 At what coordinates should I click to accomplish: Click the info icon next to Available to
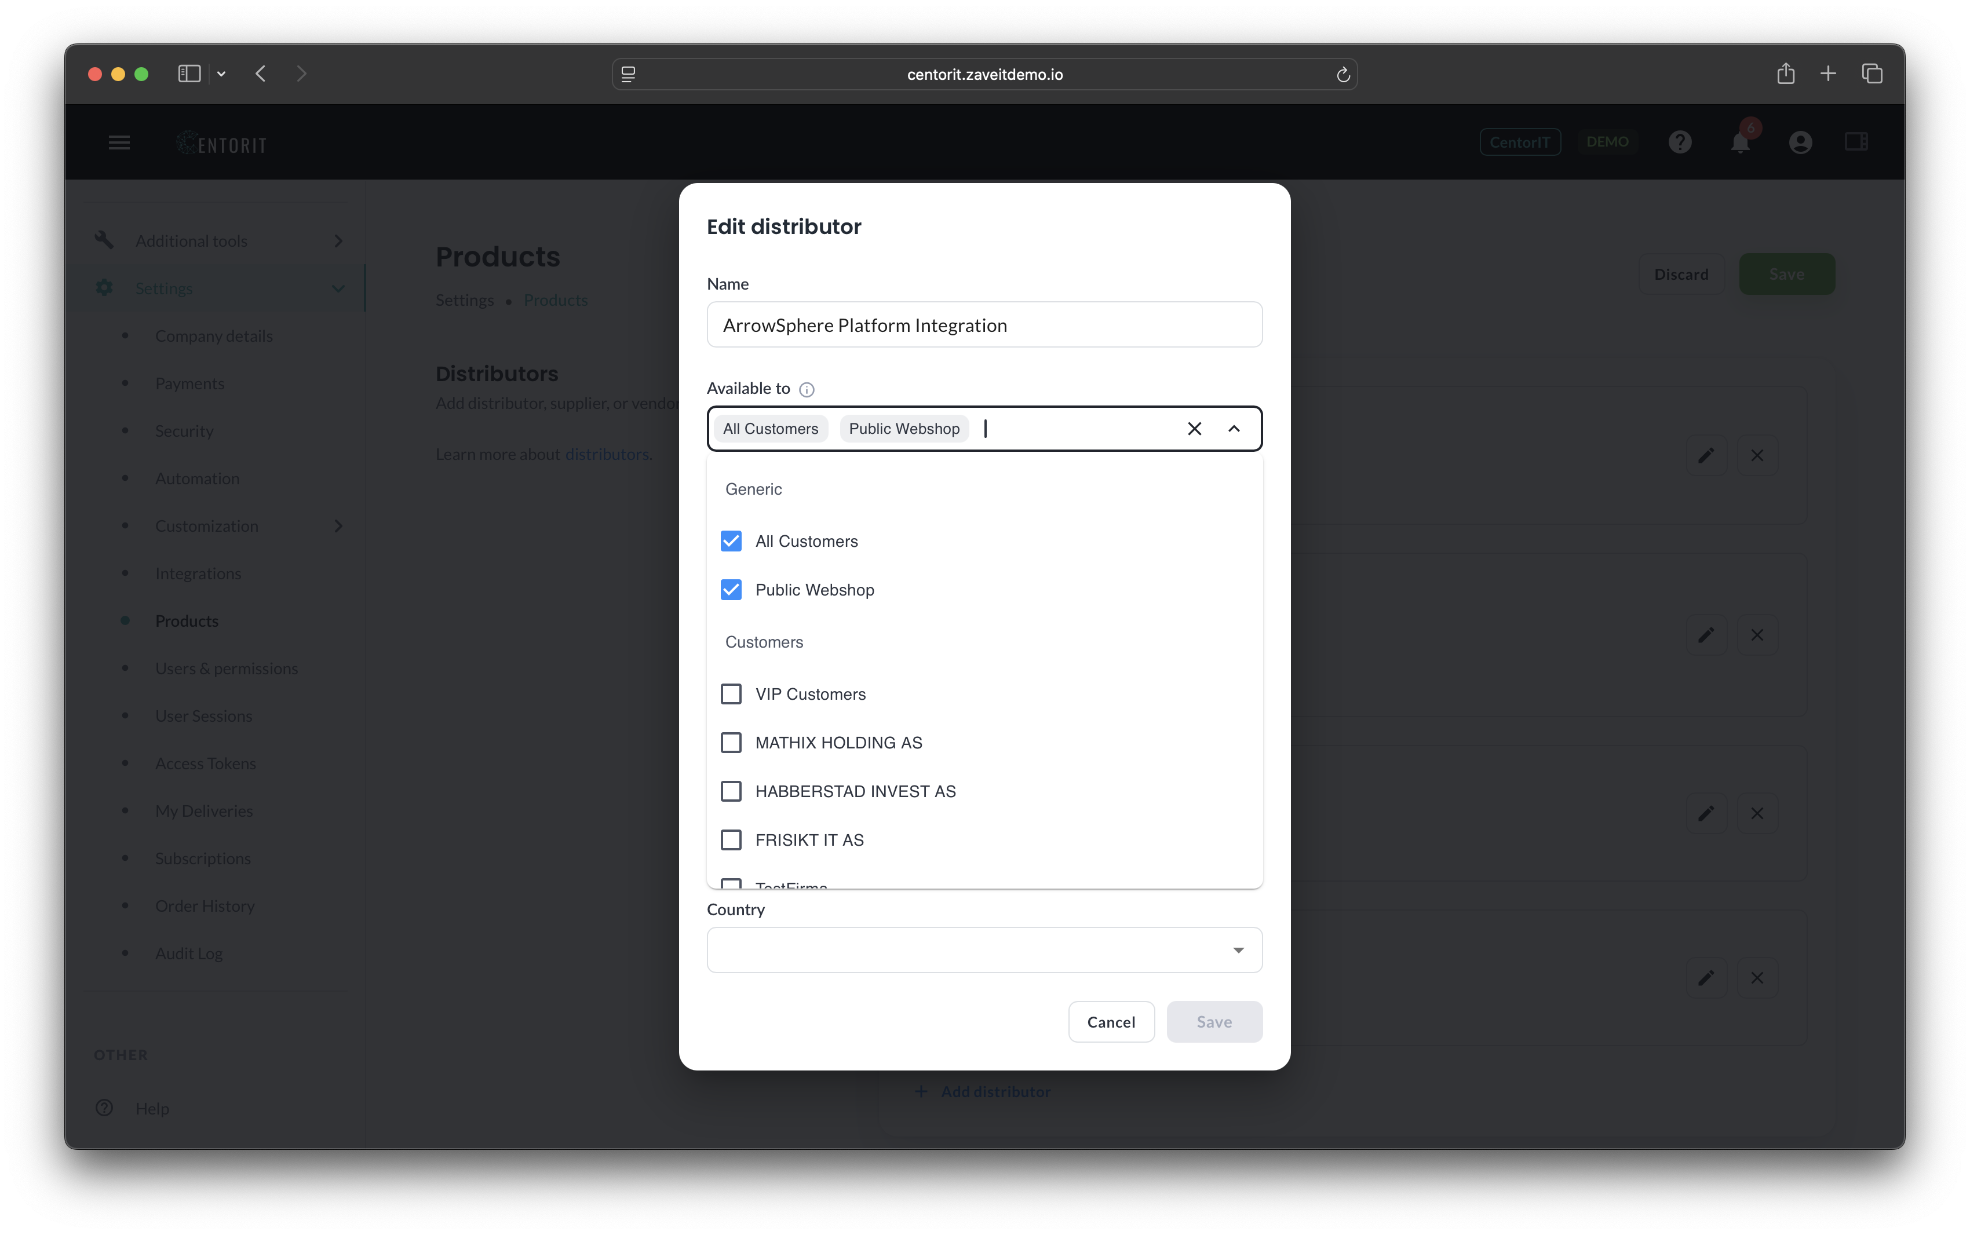(x=806, y=390)
